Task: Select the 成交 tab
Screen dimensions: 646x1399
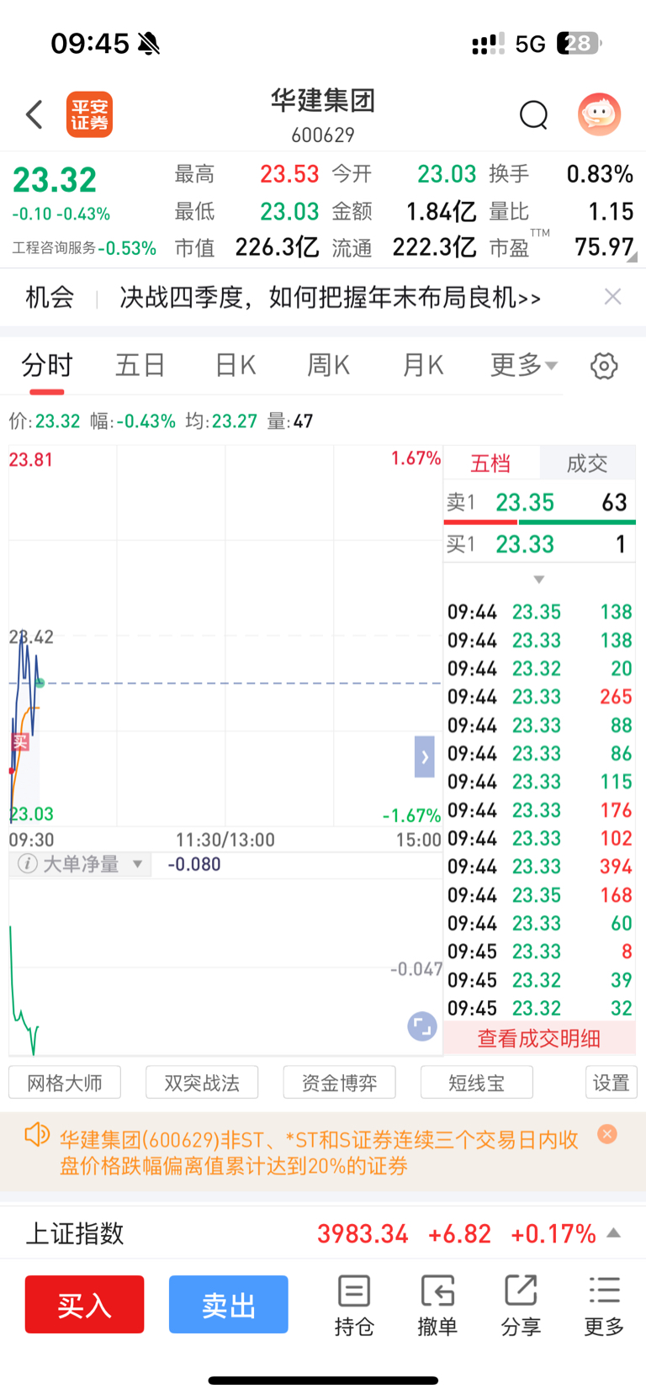Action: [x=587, y=464]
